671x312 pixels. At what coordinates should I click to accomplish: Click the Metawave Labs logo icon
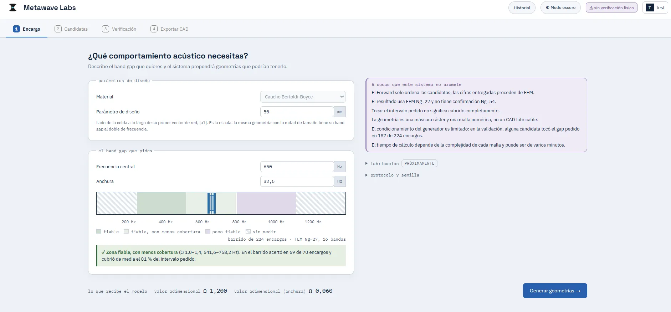13,7
